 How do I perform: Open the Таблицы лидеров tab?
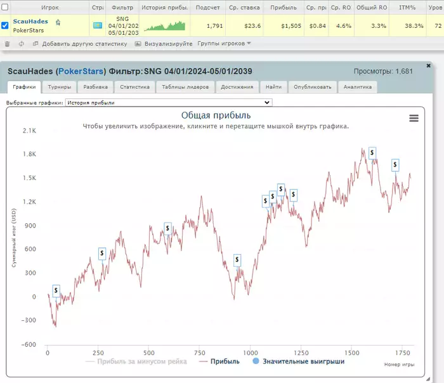point(185,87)
